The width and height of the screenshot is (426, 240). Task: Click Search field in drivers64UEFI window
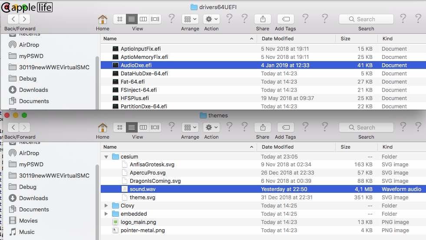(x=366, y=19)
